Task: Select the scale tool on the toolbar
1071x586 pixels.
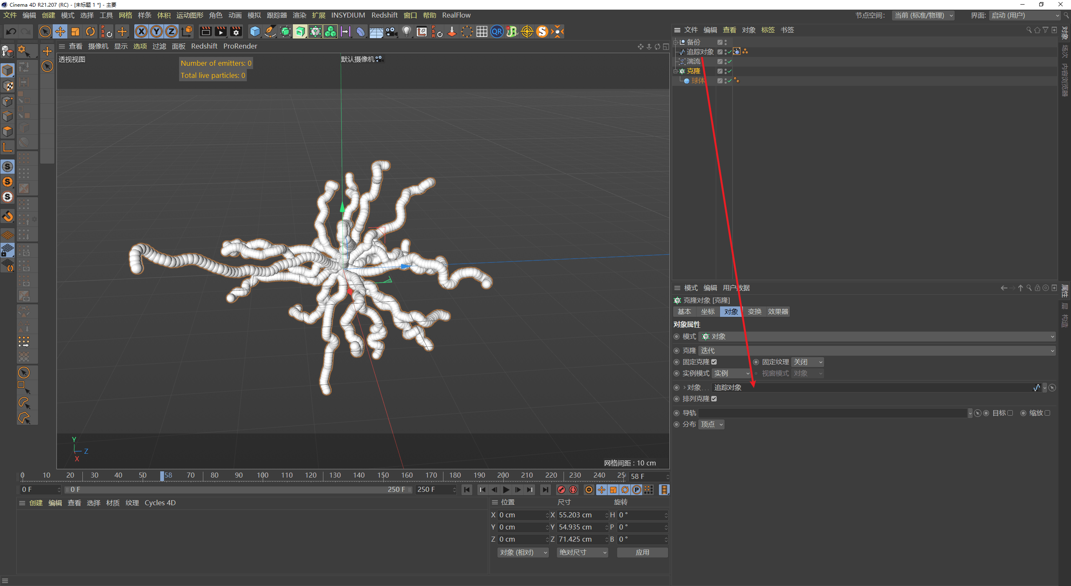Action: tap(75, 31)
